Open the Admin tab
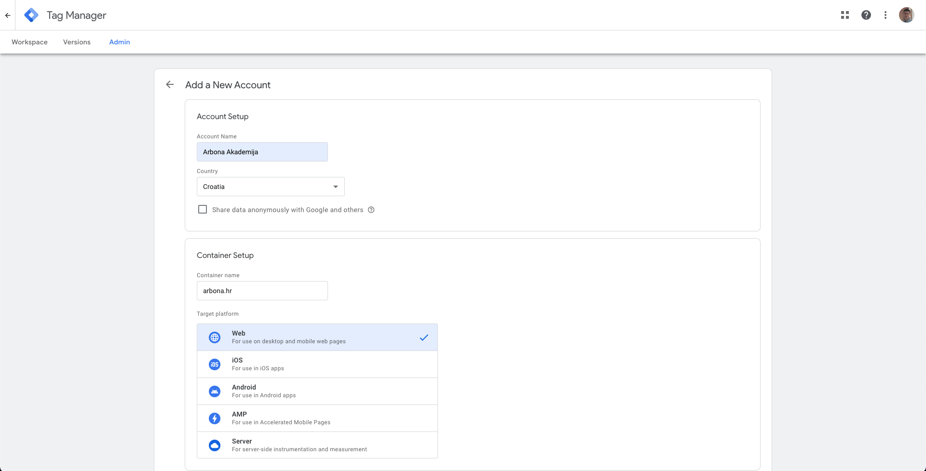 pos(120,42)
